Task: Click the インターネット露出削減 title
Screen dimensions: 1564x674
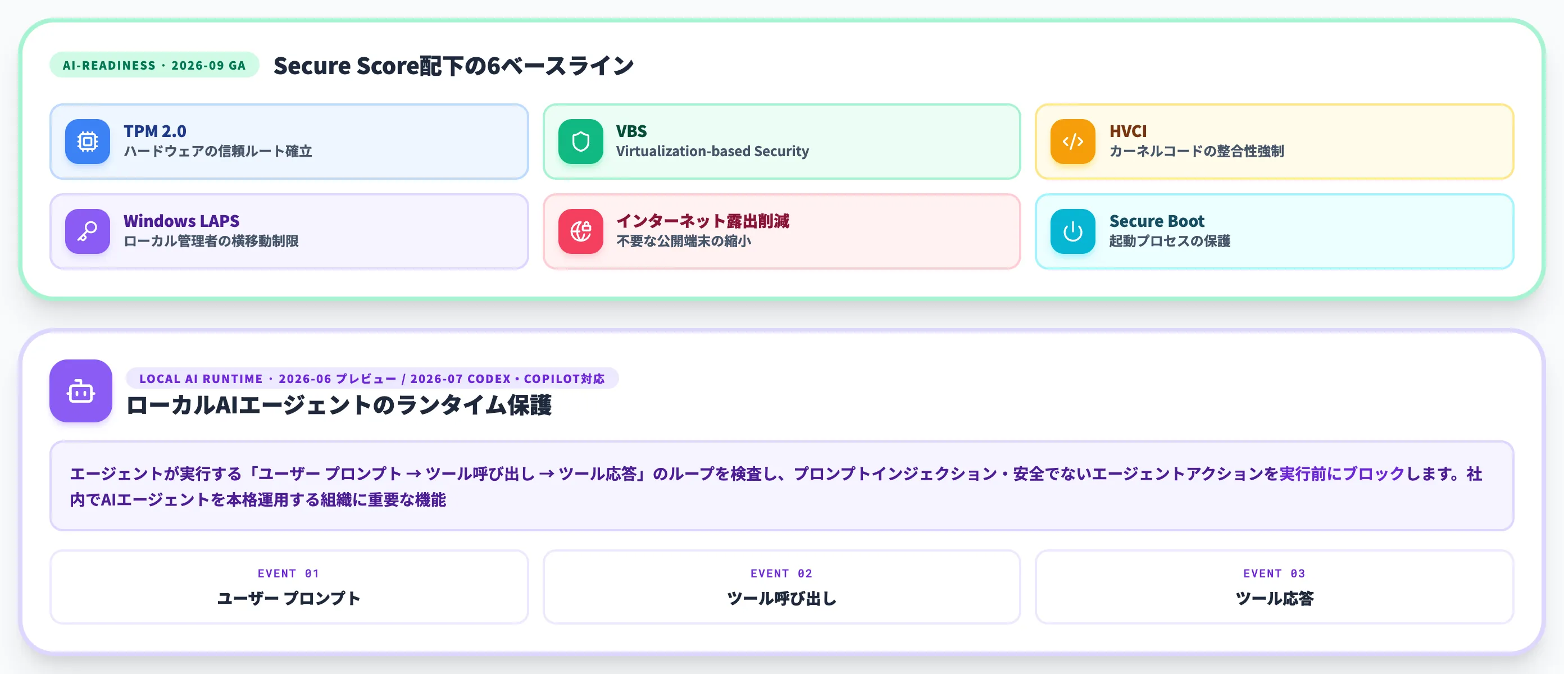Action: [702, 221]
